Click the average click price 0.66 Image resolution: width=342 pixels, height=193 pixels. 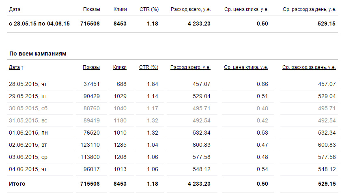[x=262, y=84]
